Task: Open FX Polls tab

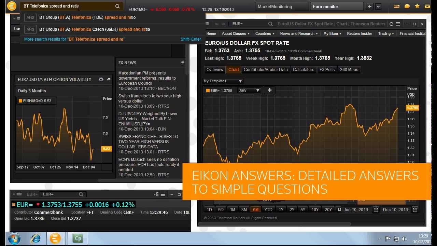Action: tap(327, 70)
